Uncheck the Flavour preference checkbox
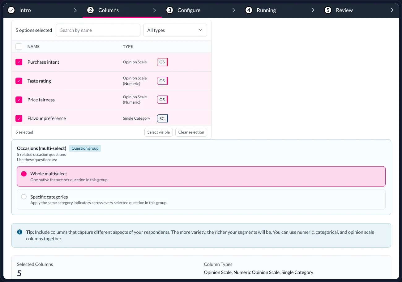402x282 pixels. pyautogui.click(x=19, y=118)
